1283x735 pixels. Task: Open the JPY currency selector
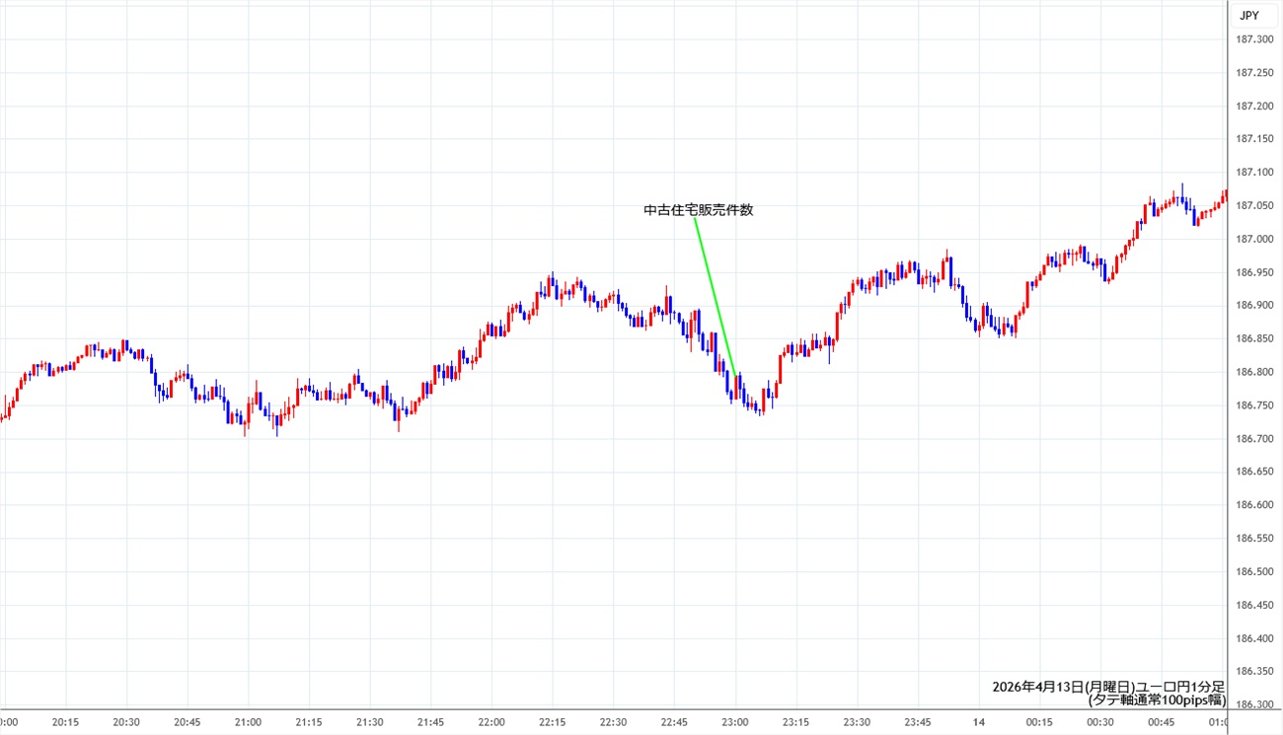(1249, 15)
